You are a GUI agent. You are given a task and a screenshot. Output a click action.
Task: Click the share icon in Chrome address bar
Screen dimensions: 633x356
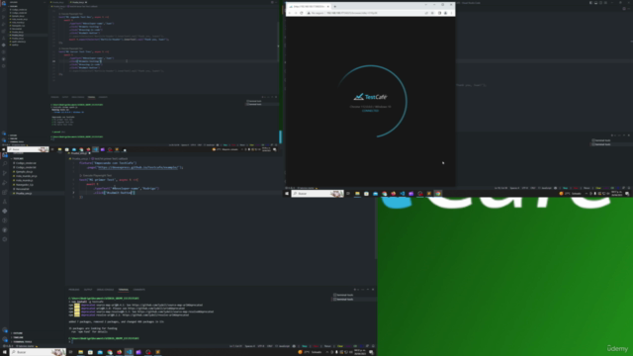[426, 13]
